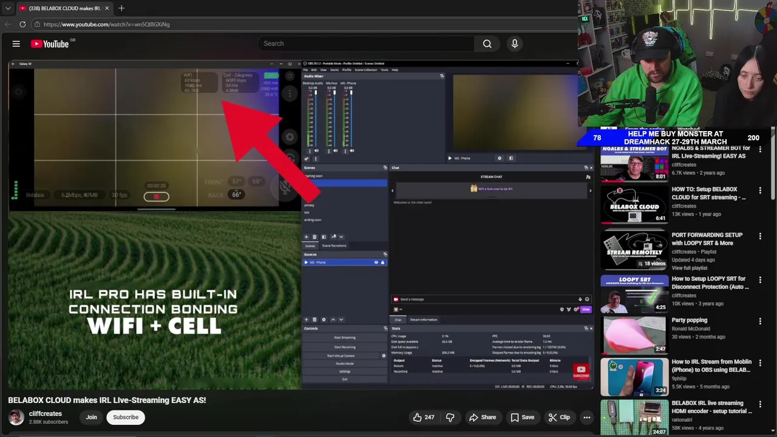The height and width of the screenshot is (437, 777).
Task: Expand the browser tab search chevron
Action: [x=8, y=8]
